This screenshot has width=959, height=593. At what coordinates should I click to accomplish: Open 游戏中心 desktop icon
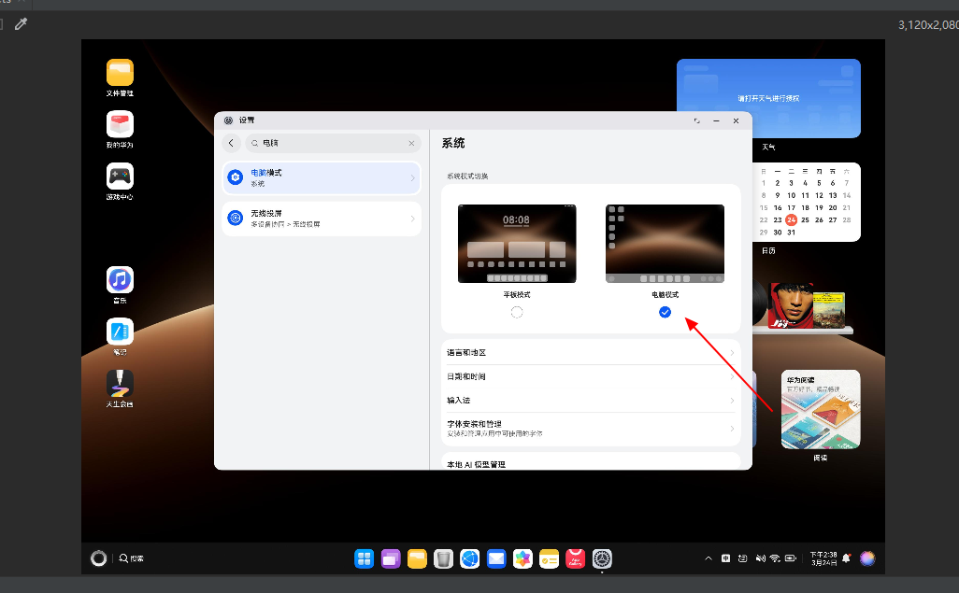click(120, 176)
